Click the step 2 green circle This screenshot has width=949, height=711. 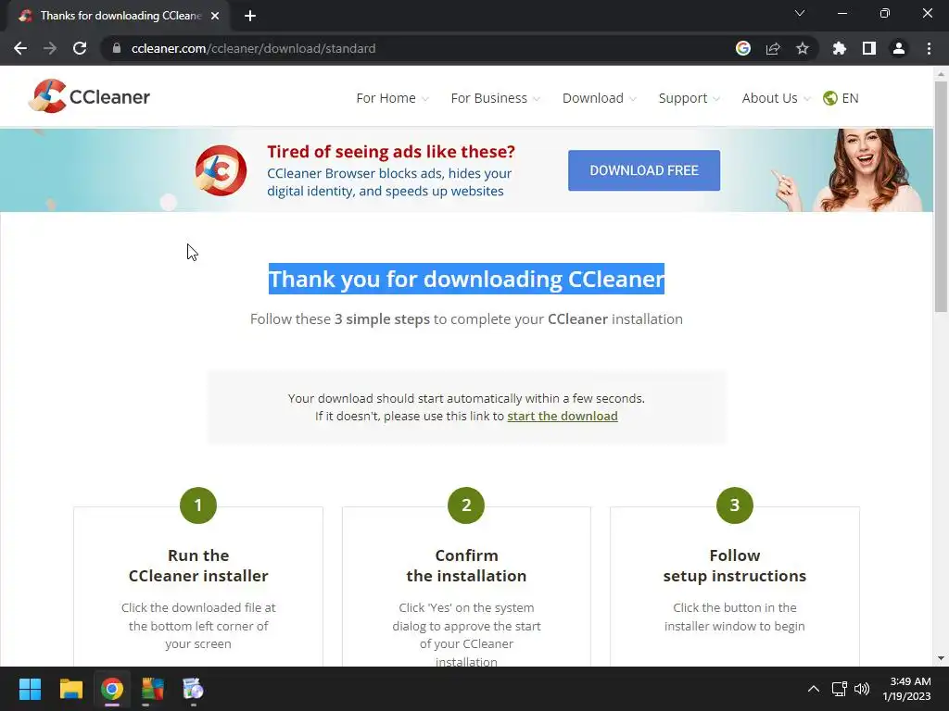click(466, 505)
